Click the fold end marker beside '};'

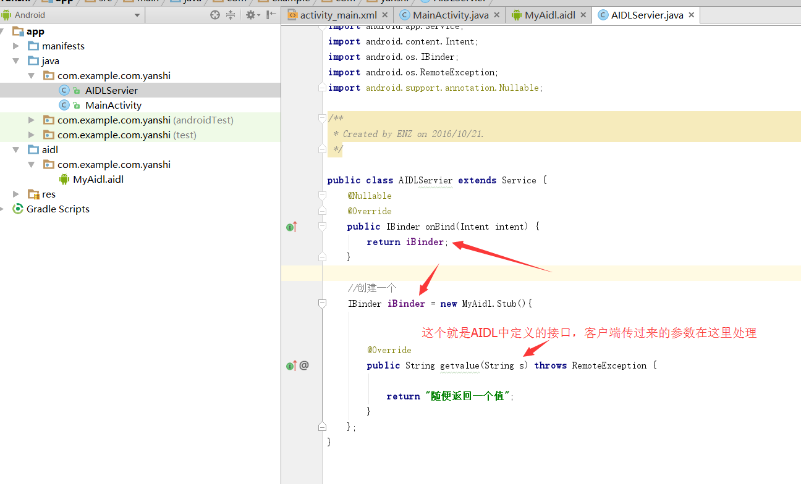click(322, 427)
